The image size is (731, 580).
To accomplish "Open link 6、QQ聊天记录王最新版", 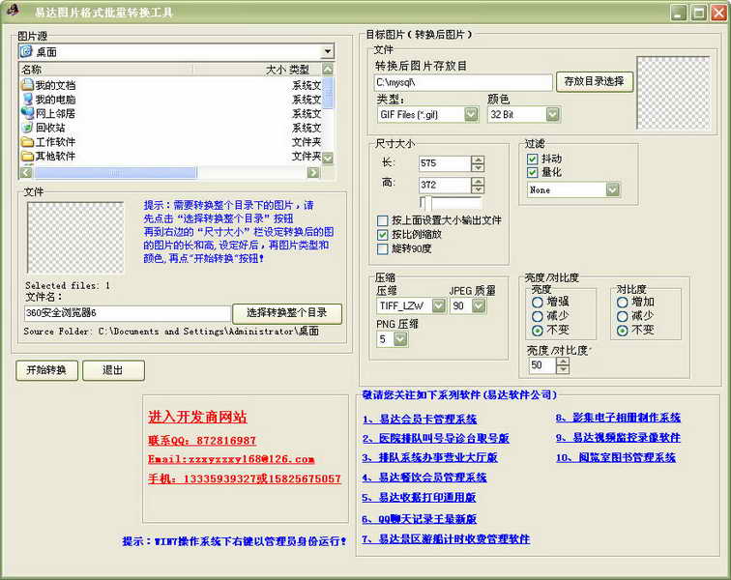I will [x=419, y=519].
